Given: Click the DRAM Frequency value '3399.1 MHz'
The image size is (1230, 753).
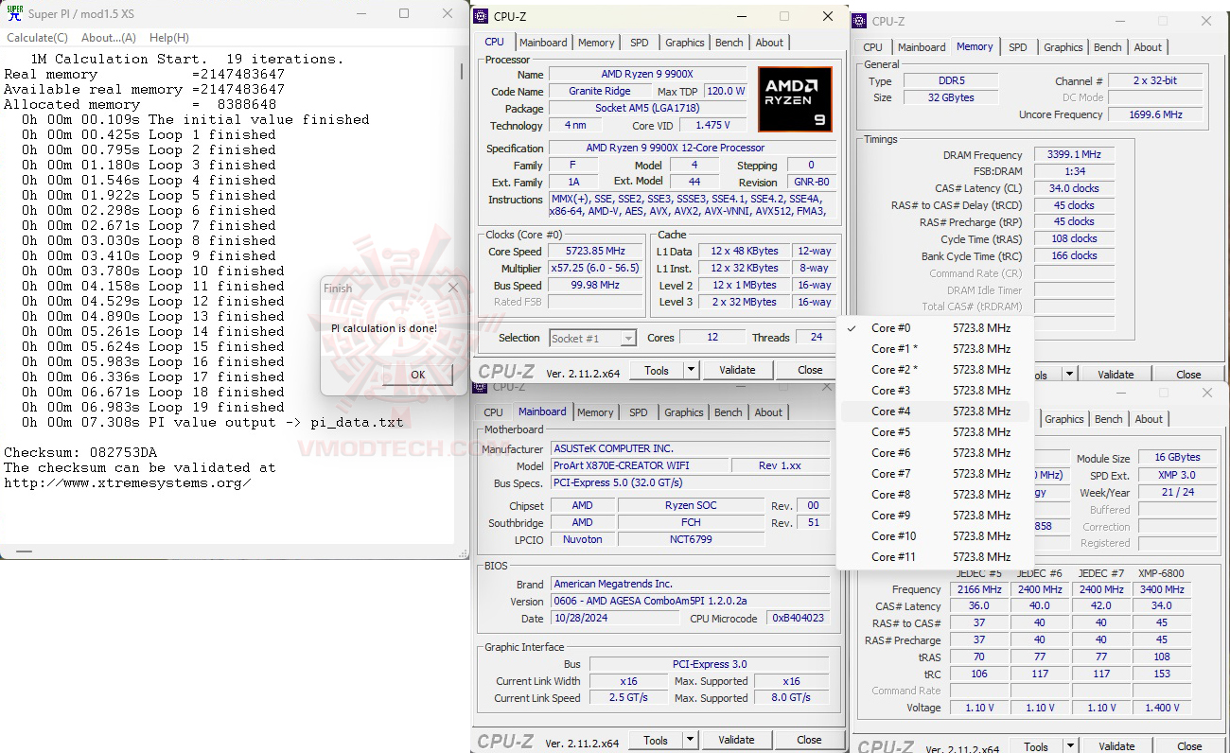Looking at the screenshot, I should tap(1074, 155).
